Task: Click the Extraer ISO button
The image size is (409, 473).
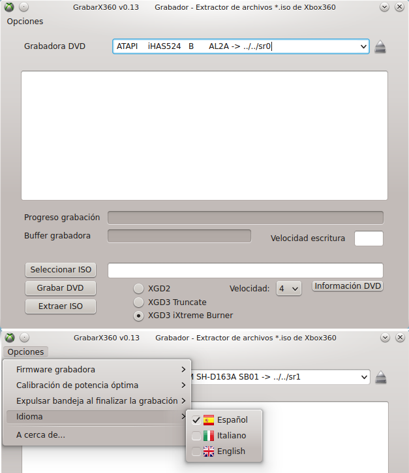Action: click(x=61, y=306)
